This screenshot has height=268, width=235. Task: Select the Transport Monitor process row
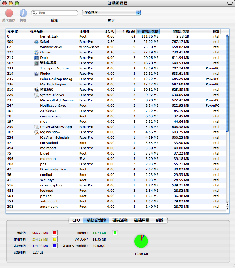pos(116,68)
